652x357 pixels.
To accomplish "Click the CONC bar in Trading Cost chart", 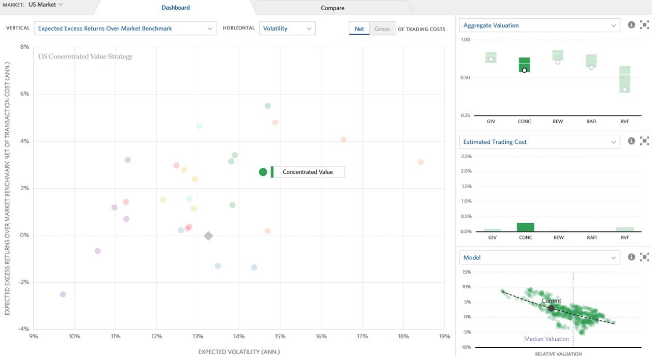I will coord(525,227).
